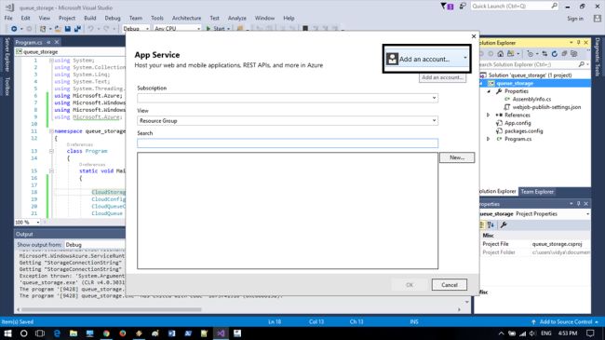Click the notifications flag icon in title bar

pyautogui.click(x=447, y=7)
